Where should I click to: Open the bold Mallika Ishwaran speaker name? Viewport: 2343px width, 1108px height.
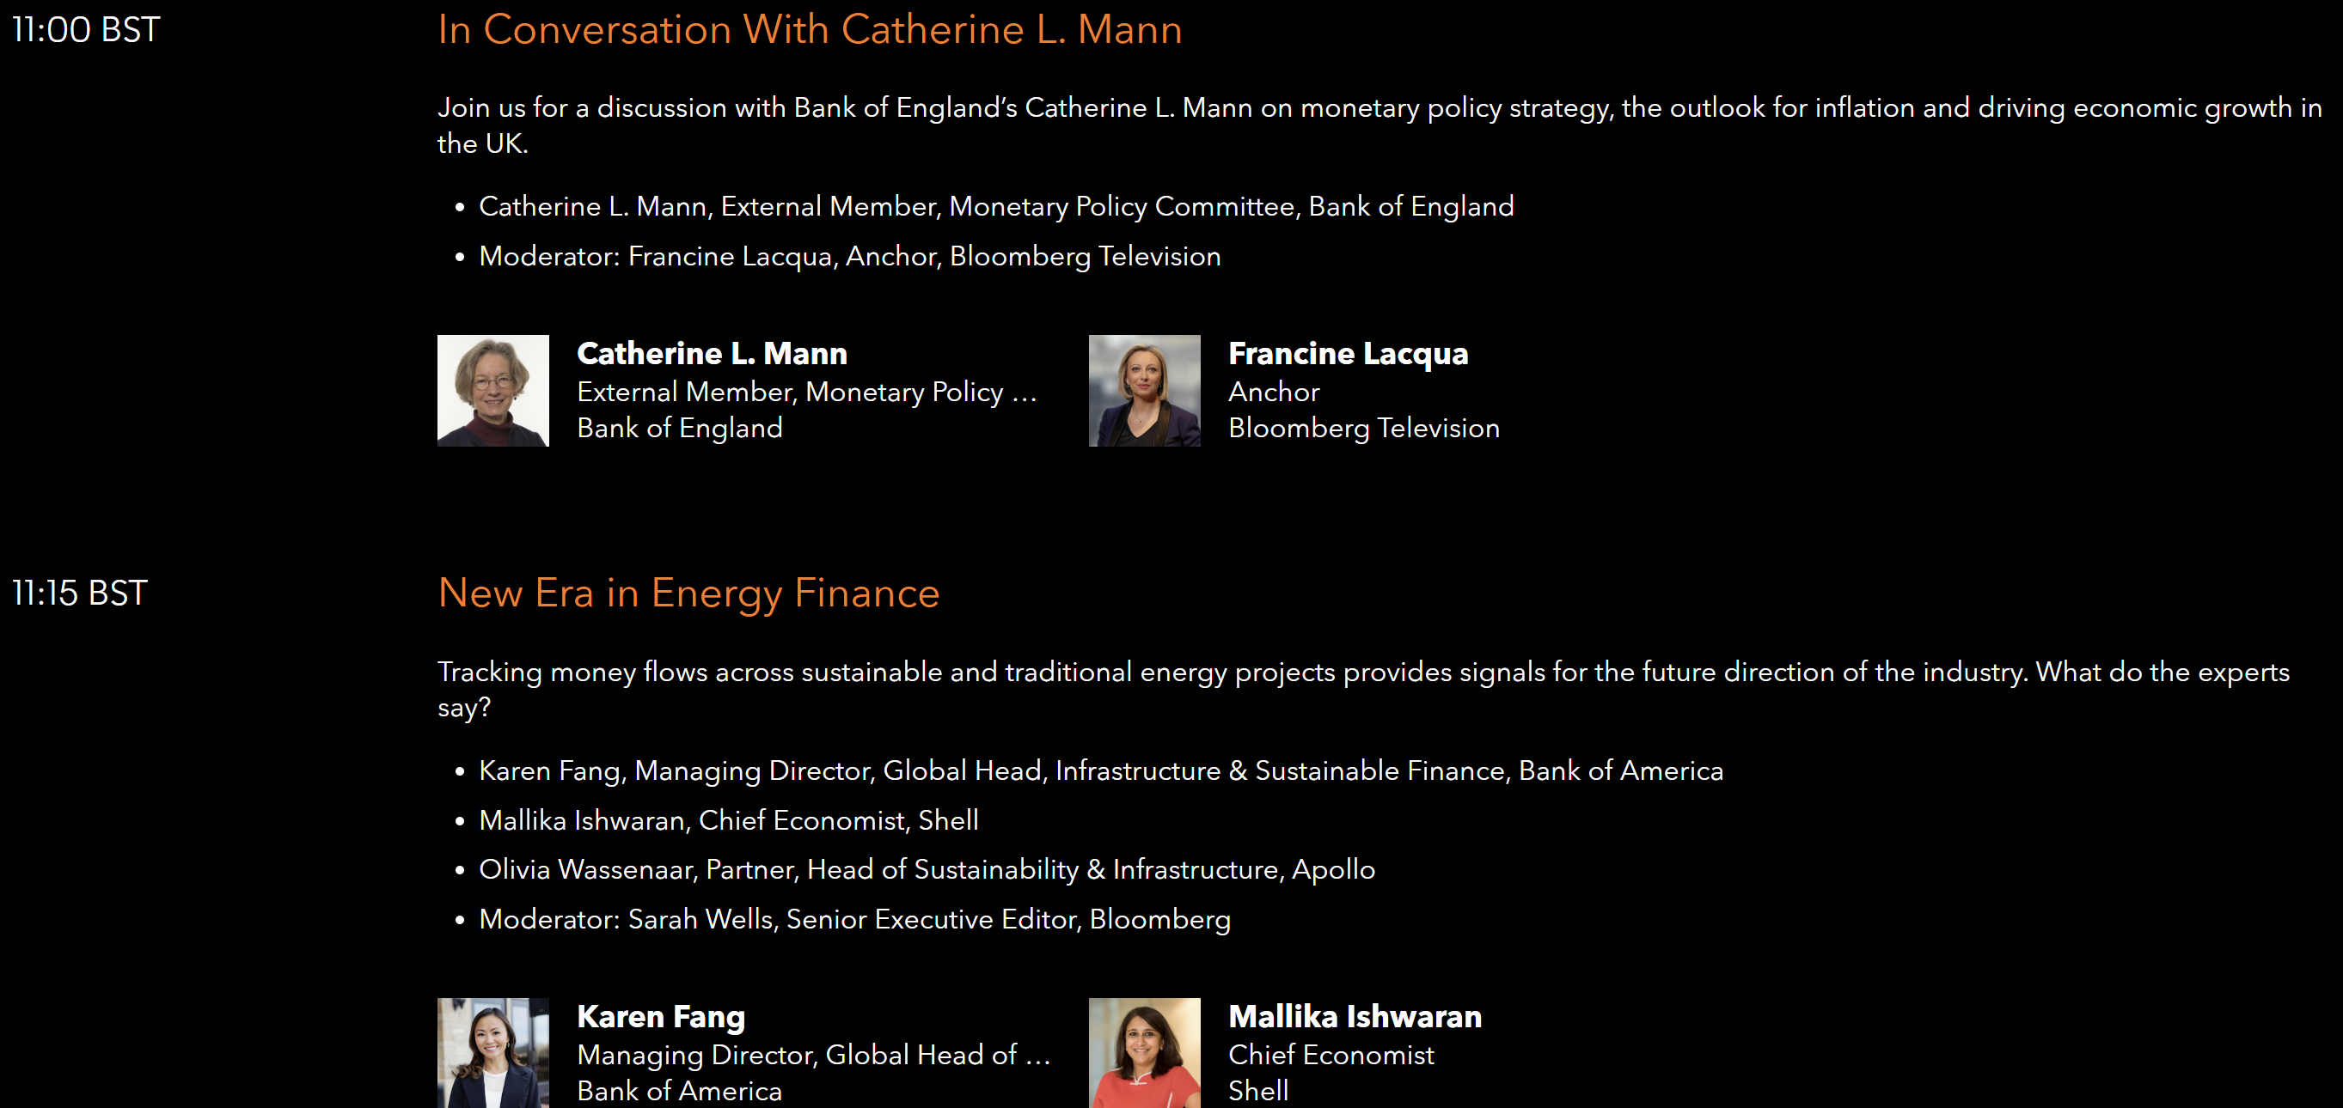click(1355, 1016)
